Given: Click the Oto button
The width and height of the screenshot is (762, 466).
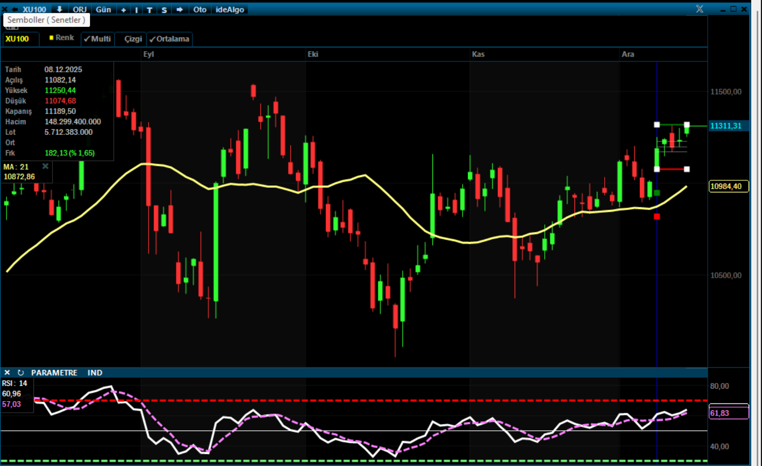Looking at the screenshot, I should (x=200, y=10).
